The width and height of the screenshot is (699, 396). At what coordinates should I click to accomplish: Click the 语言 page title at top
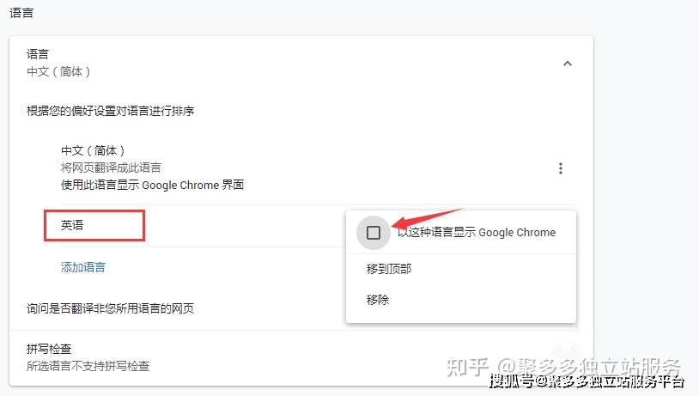(21, 13)
